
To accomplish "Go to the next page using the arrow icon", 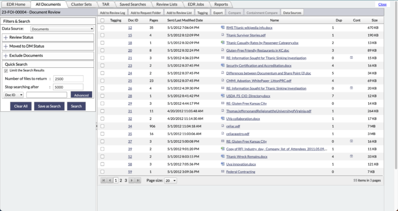I will tap(132, 180).
